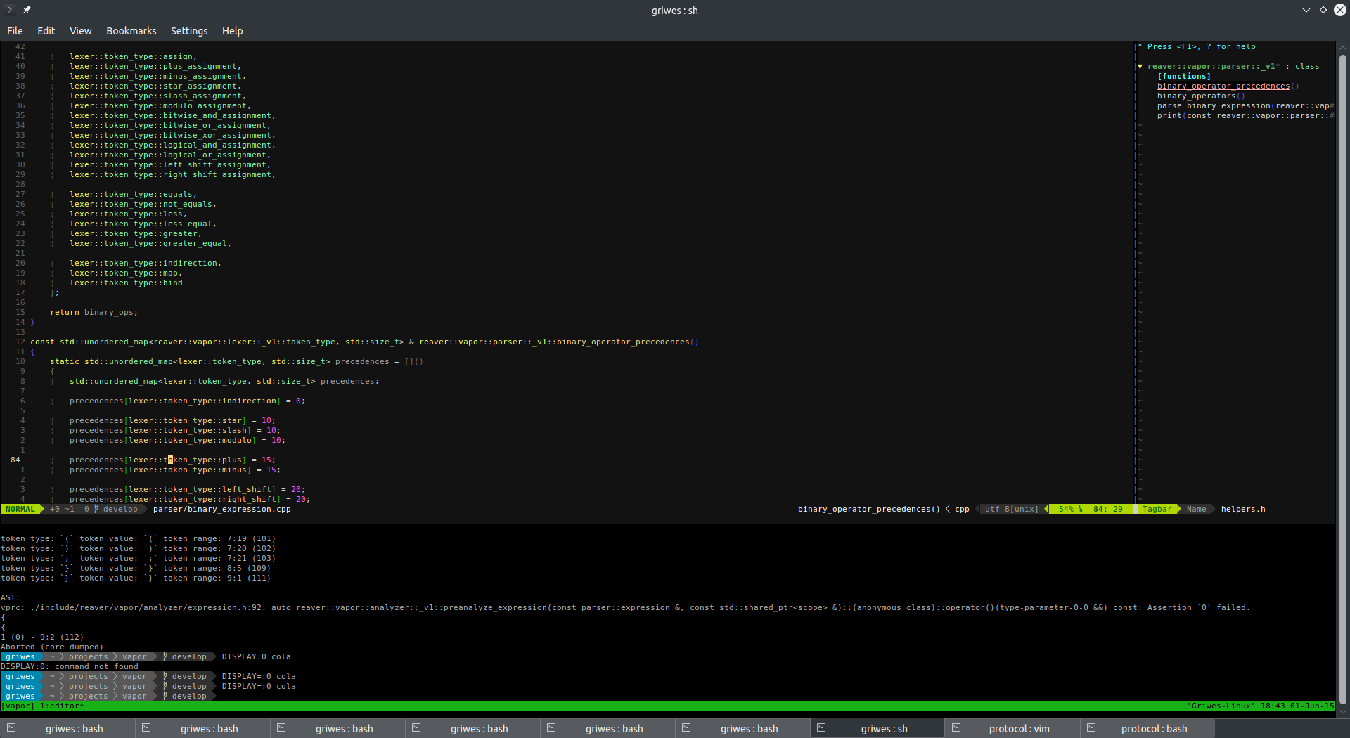Click line number 84 in the gutter
The width and height of the screenshot is (1350, 738).
click(15, 460)
